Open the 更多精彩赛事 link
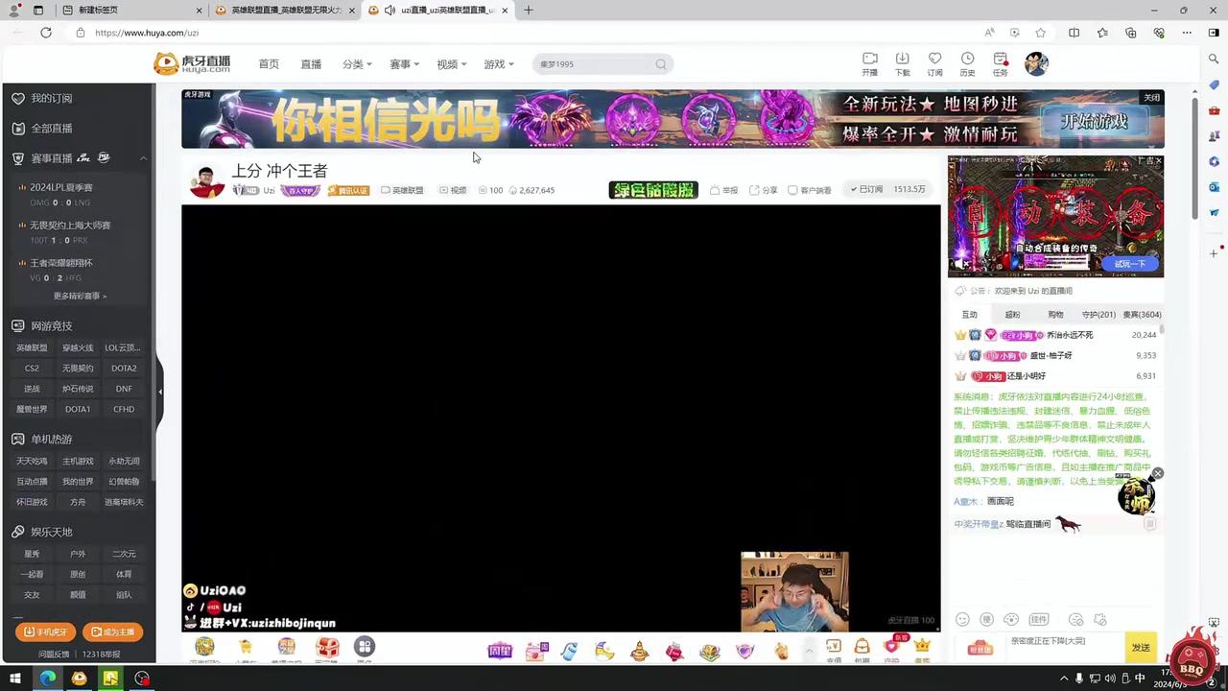This screenshot has height=691, width=1228. click(80, 296)
